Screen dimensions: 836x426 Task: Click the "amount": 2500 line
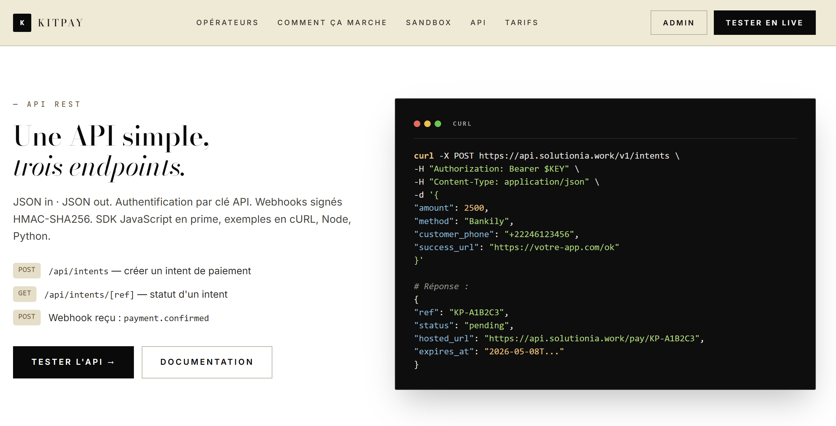coord(451,208)
